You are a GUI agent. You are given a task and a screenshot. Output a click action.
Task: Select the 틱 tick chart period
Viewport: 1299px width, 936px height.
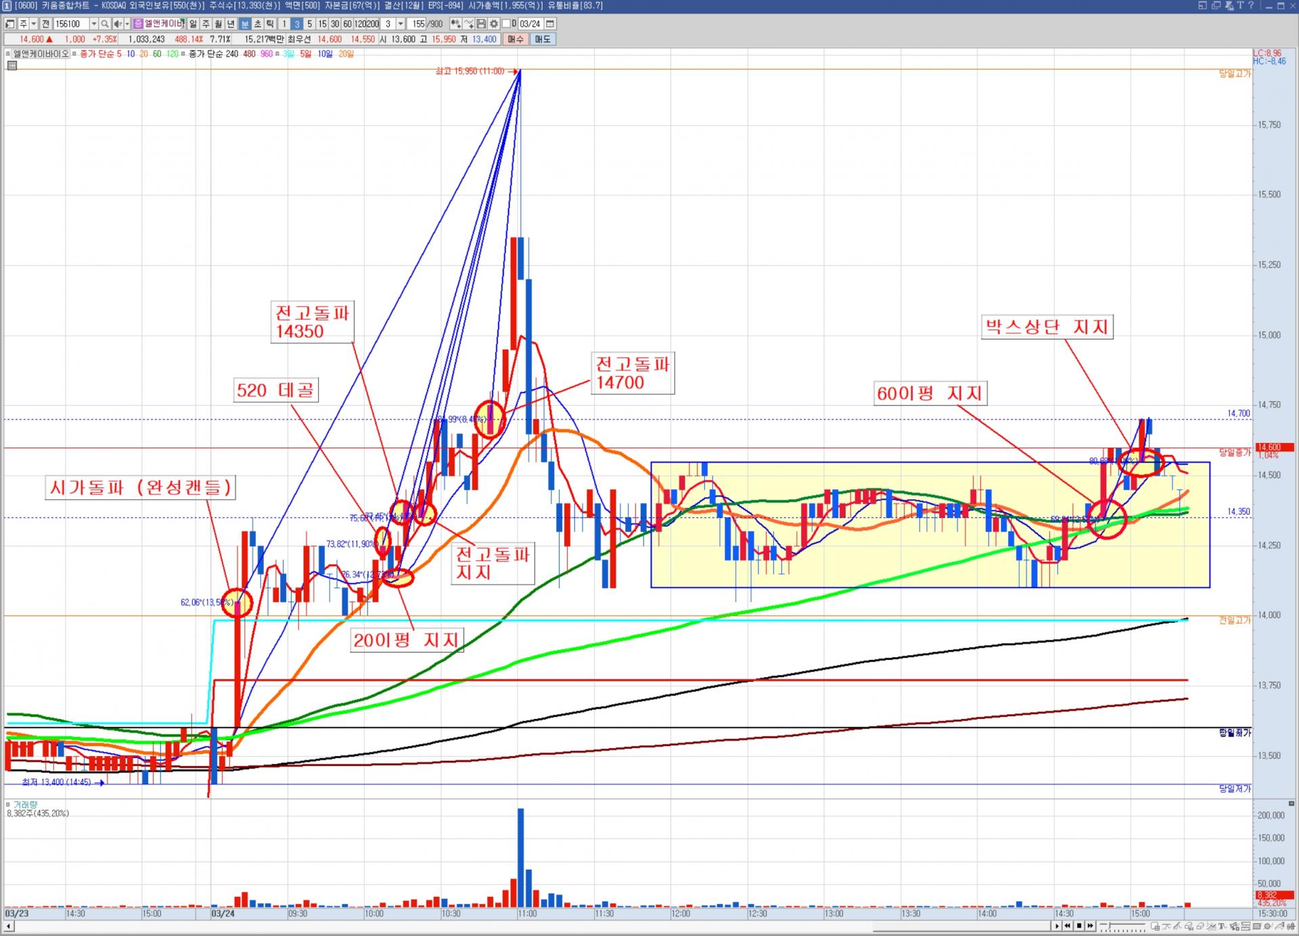coord(269,24)
